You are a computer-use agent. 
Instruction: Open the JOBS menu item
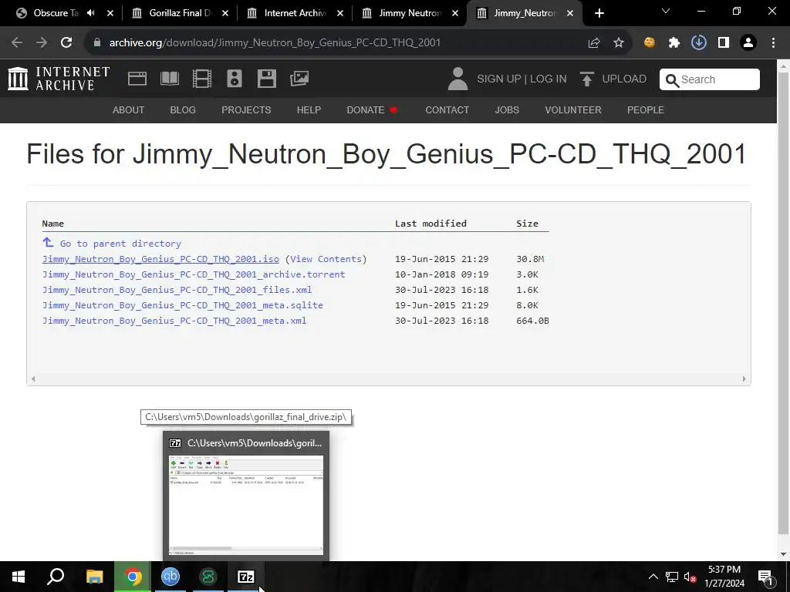[x=506, y=109]
